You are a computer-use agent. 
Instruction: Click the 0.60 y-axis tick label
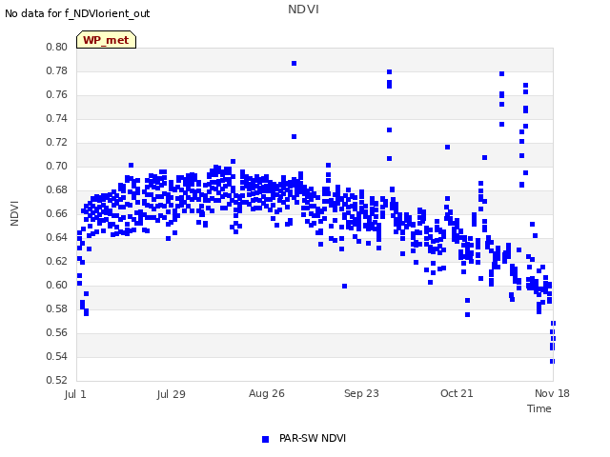pyautogui.click(x=56, y=286)
